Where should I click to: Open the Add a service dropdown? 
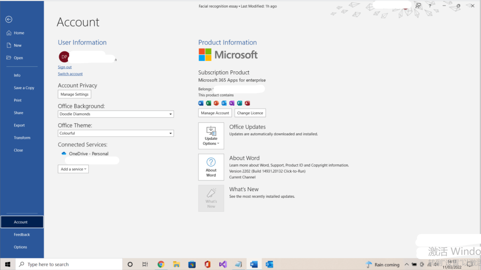click(73, 169)
